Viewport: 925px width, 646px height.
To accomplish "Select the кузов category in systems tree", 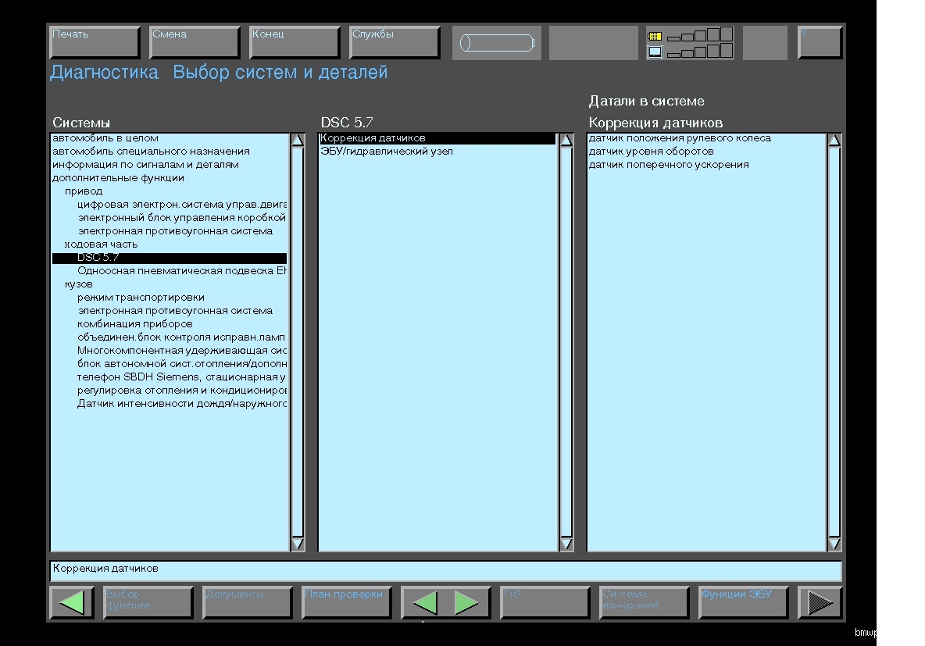I will point(78,284).
